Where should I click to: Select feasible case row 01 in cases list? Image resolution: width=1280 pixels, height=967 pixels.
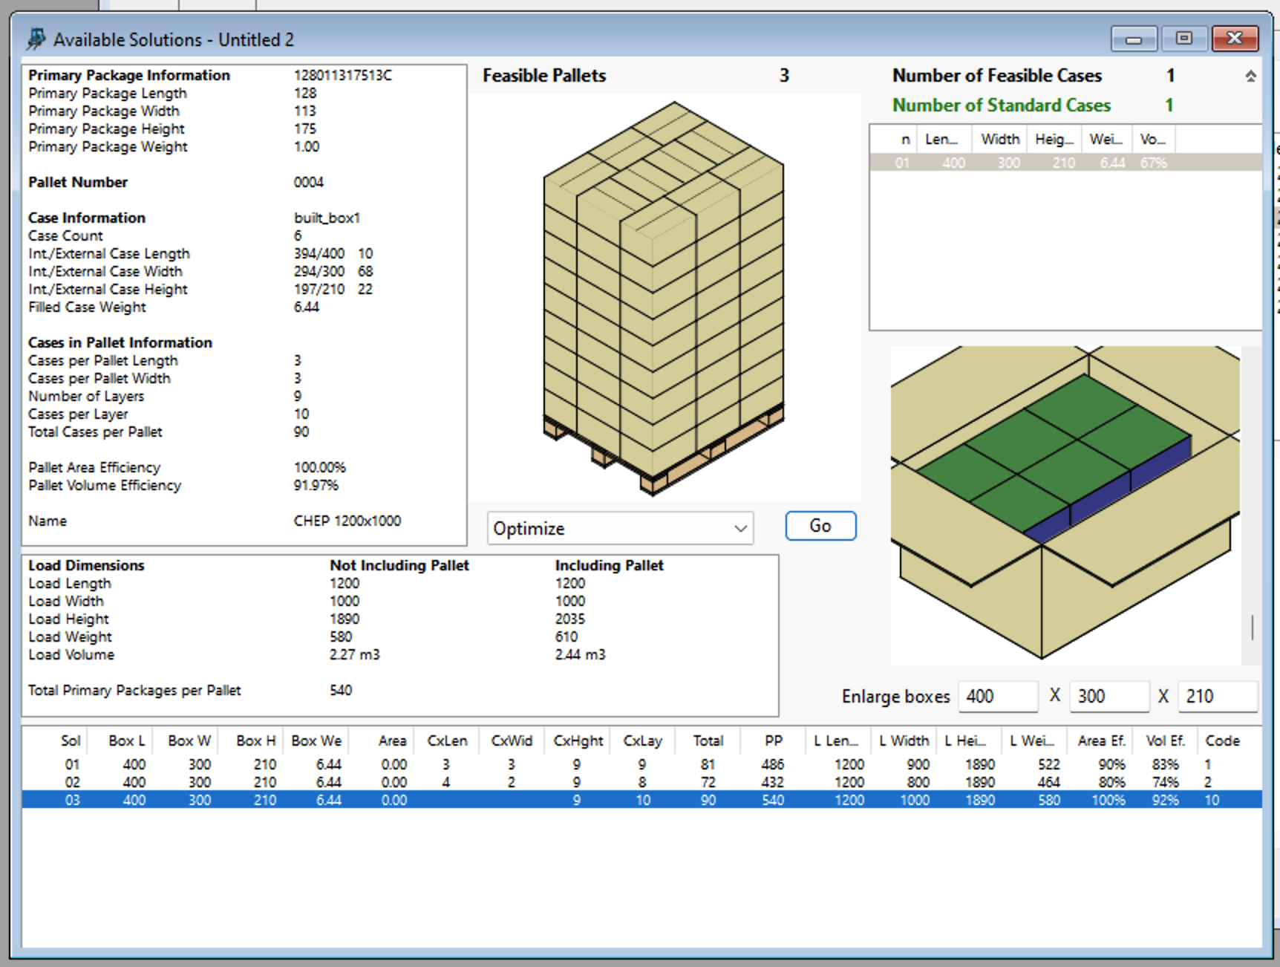tap(1065, 163)
